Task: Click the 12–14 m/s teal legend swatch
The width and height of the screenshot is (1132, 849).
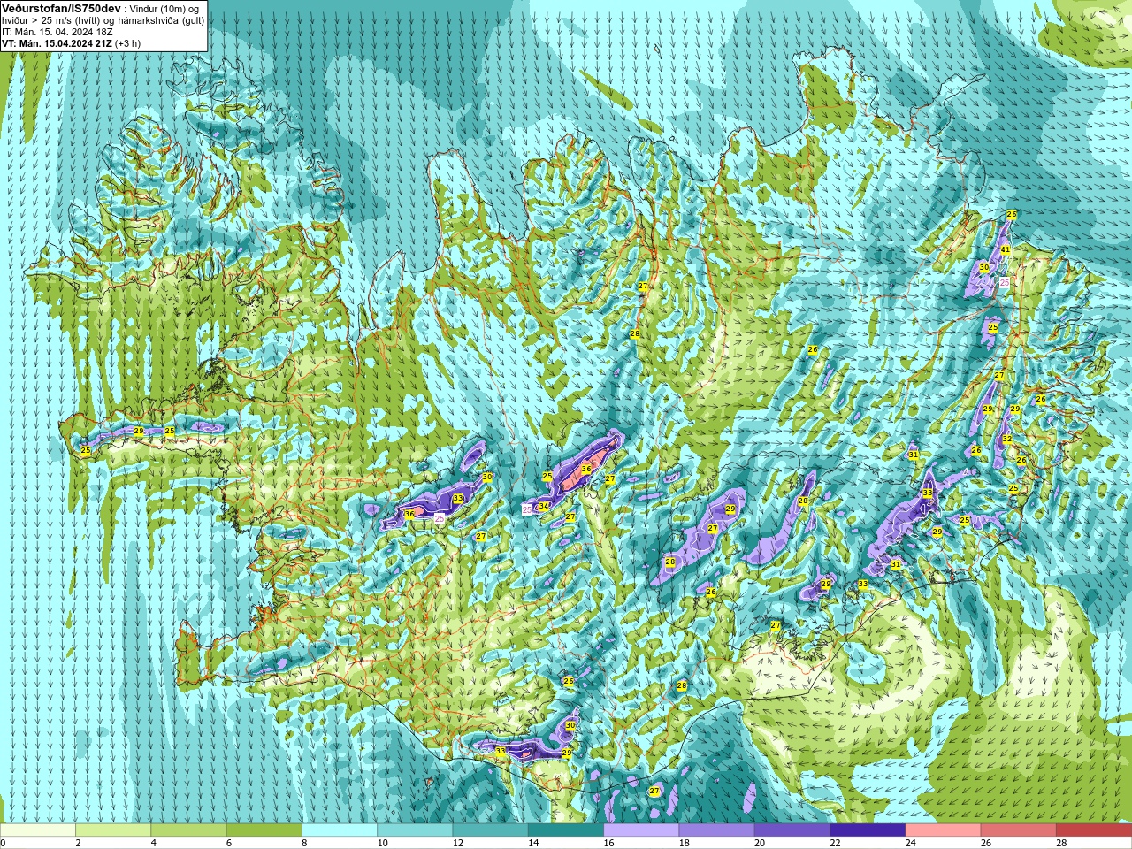Action: click(x=490, y=830)
